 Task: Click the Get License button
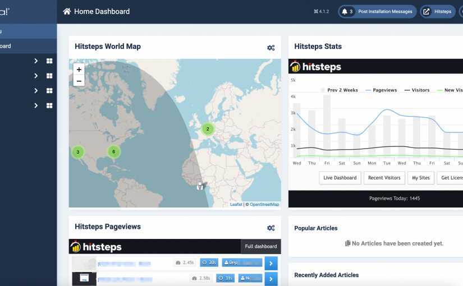pos(450,178)
